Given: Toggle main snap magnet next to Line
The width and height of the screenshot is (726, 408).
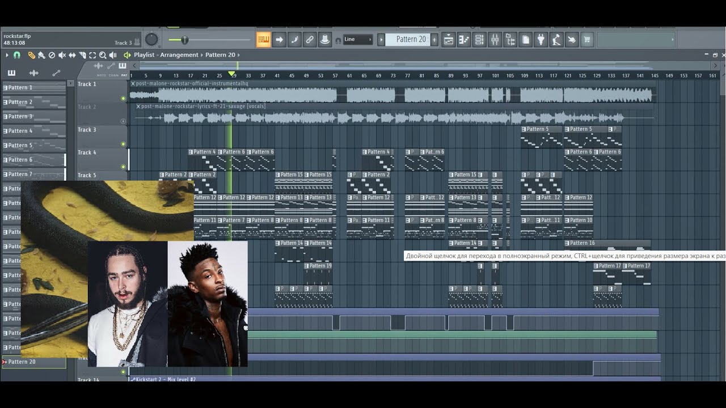Looking at the screenshot, I should (x=339, y=40).
